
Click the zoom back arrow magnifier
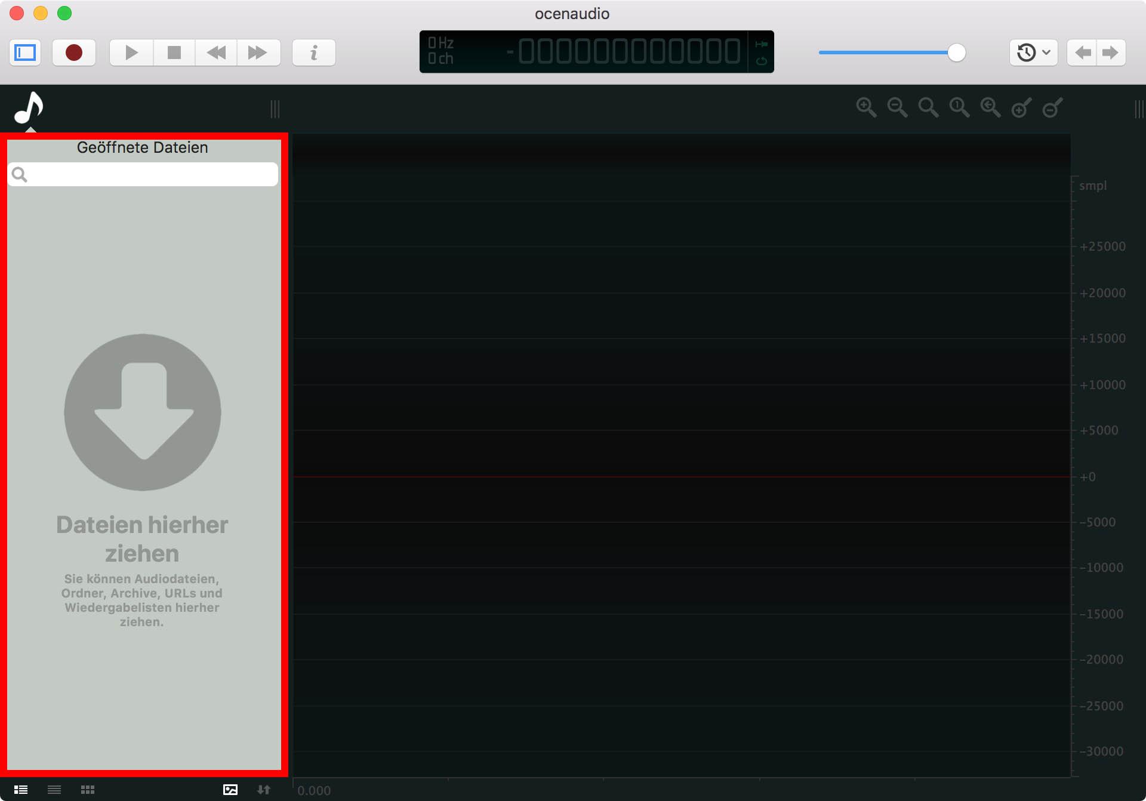click(x=990, y=107)
